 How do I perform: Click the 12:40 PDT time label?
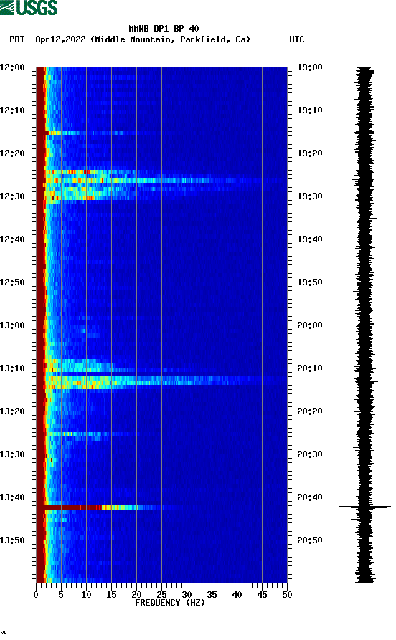pos(12,239)
